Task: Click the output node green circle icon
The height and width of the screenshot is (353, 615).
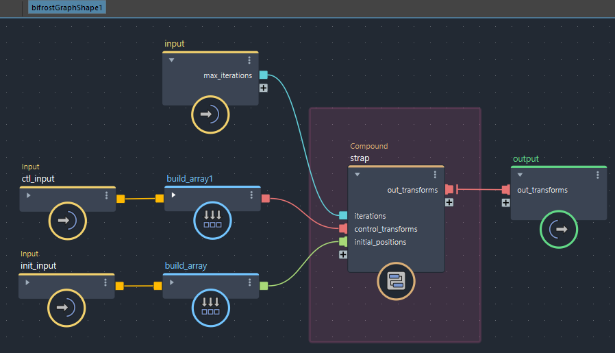Action: pos(559,229)
